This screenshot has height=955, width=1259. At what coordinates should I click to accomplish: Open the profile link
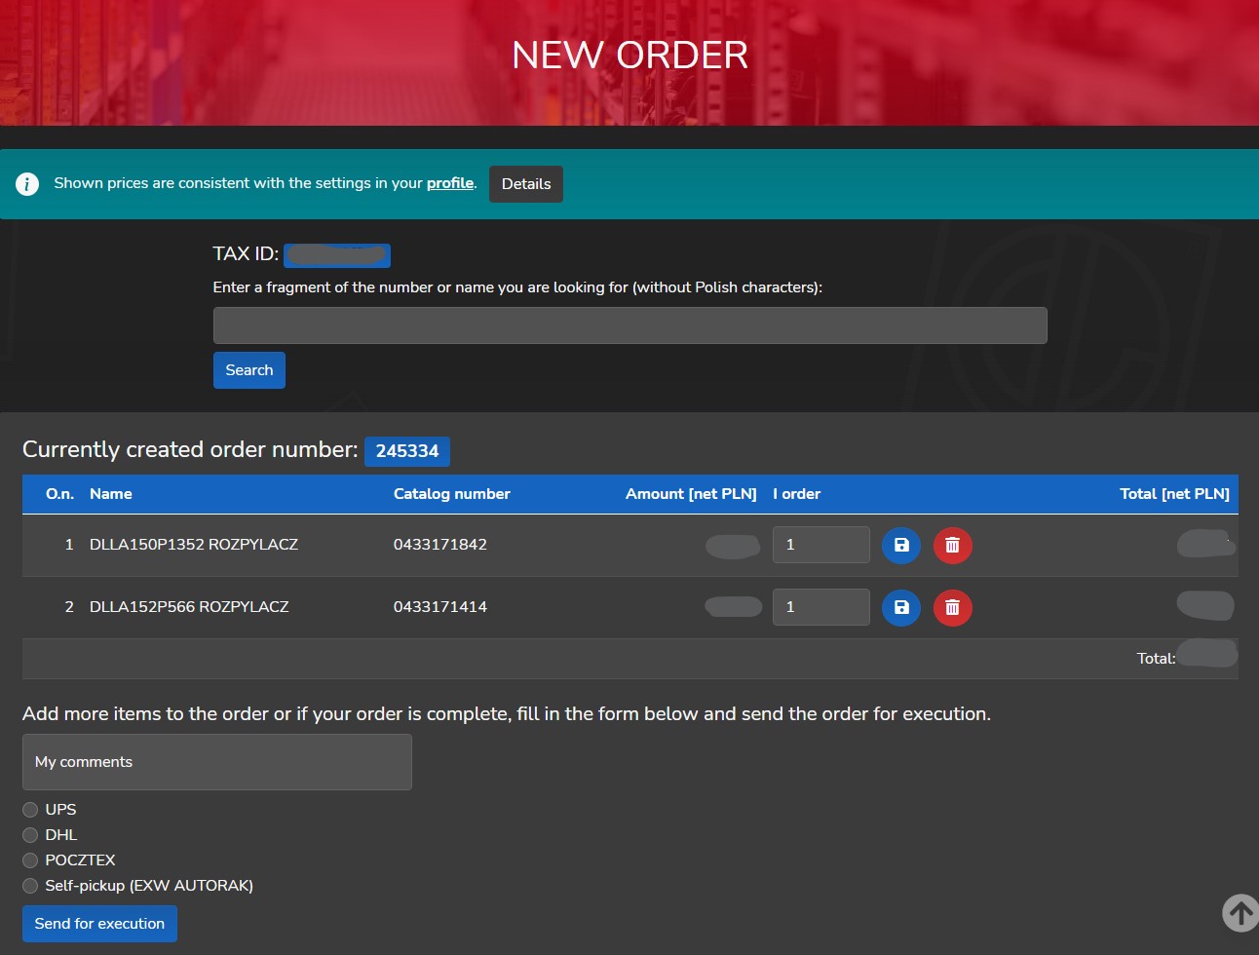point(450,183)
